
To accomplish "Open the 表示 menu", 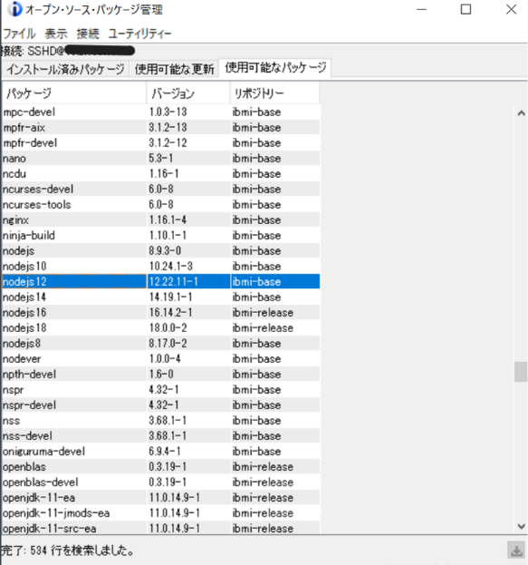I will click(56, 34).
